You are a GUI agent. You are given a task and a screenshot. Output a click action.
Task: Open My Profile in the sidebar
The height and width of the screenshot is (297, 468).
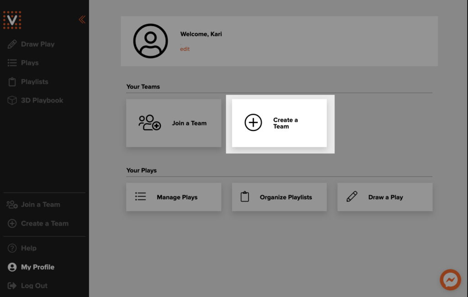pyautogui.click(x=37, y=267)
